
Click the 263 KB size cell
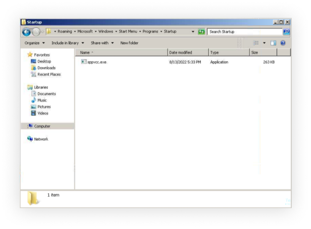point(269,62)
